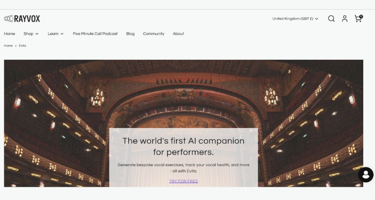The image size is (375, 200).
Task: Expand the Learn dropdown menu
Action: tap(55, 34)
